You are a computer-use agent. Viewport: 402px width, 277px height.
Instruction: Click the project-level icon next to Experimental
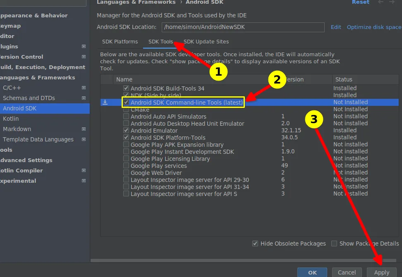click(84, 181)
